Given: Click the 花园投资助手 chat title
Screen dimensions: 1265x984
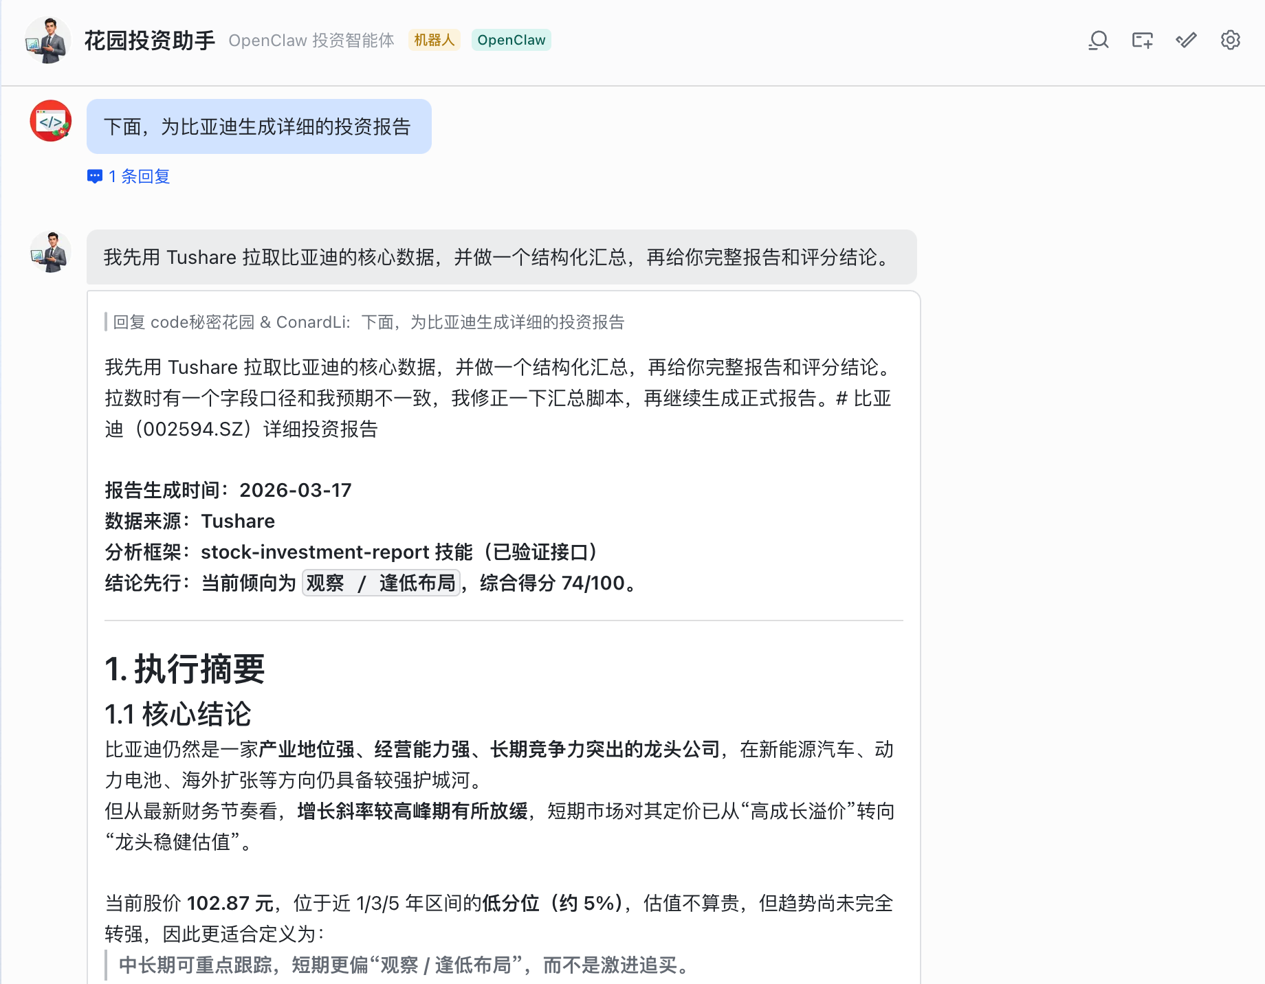Looking at the screenshot, I should pos(149,41).
